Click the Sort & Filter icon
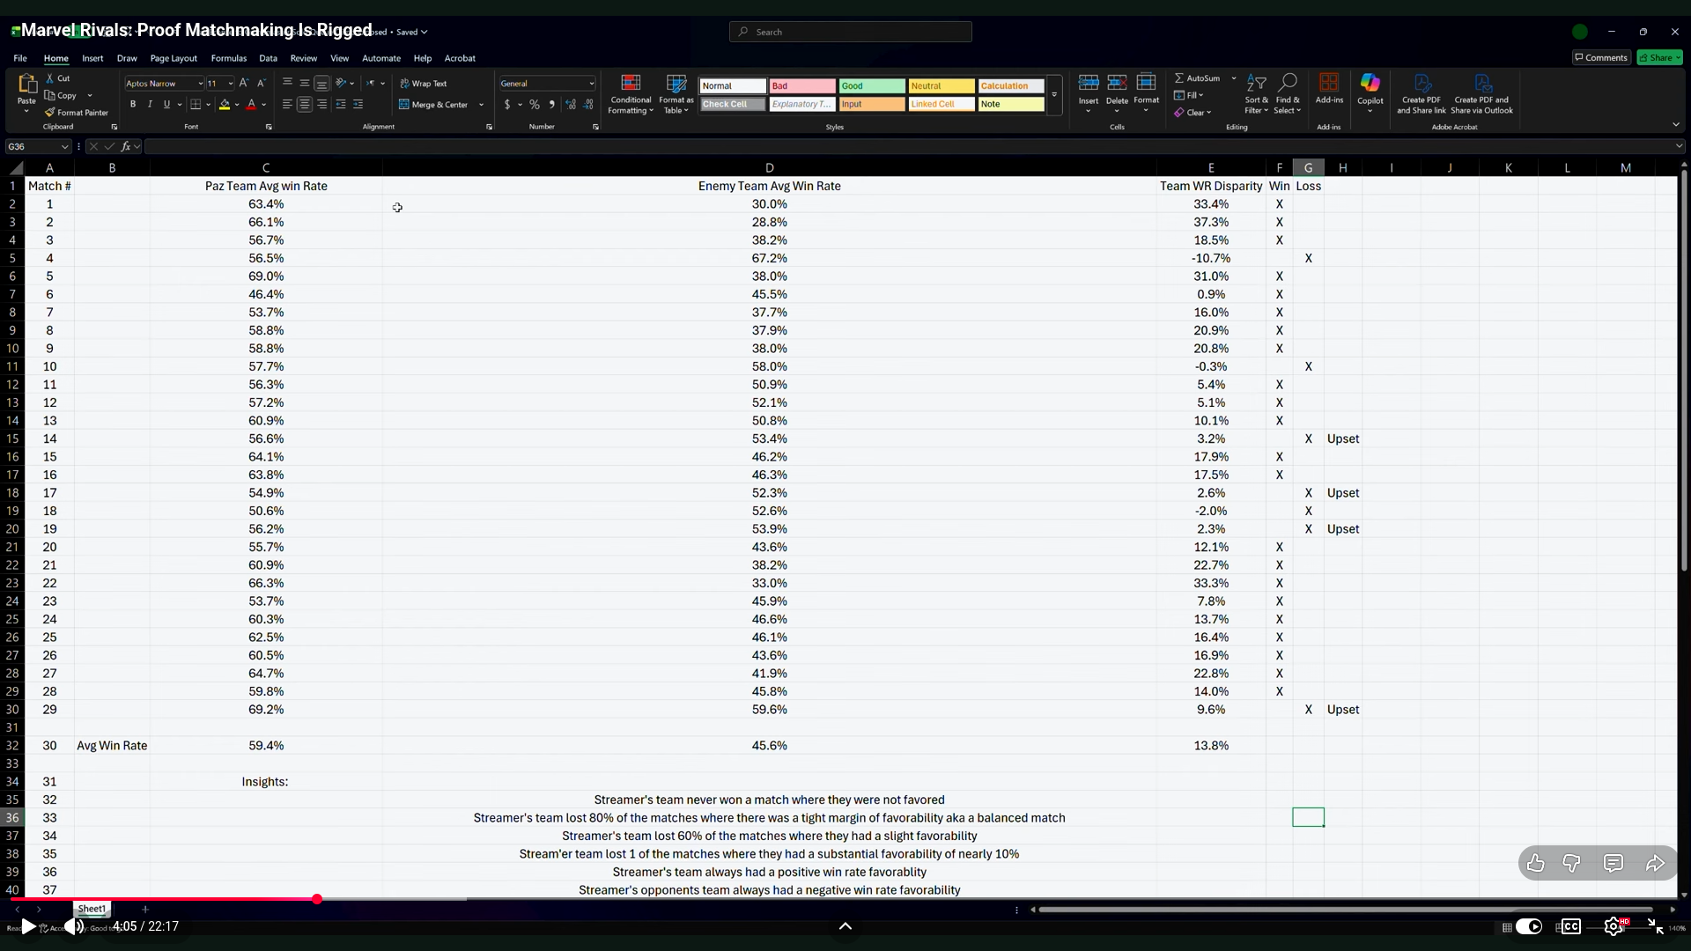The image size is (1691, 951). [1257, 84]
